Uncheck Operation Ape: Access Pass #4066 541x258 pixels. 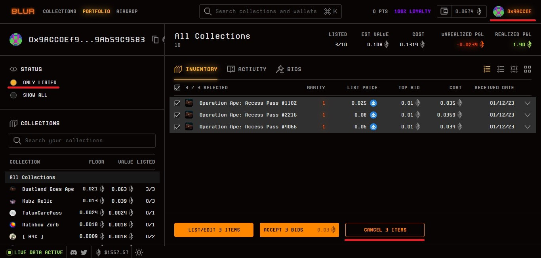(177, 127)
